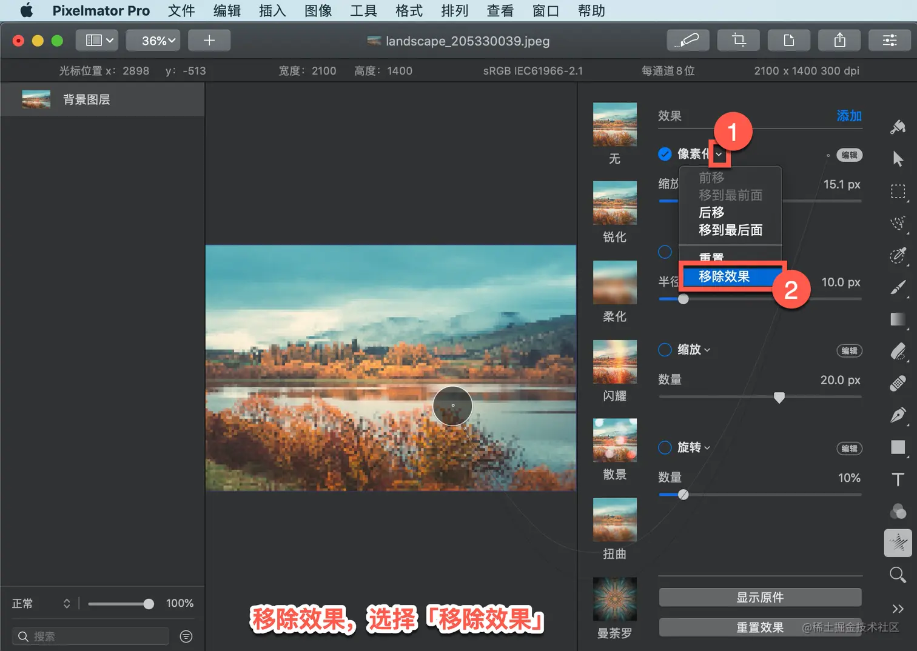Select the 柔化 effect preset thumbnail
Screen dimensions: 917x651
coord(614,282)
